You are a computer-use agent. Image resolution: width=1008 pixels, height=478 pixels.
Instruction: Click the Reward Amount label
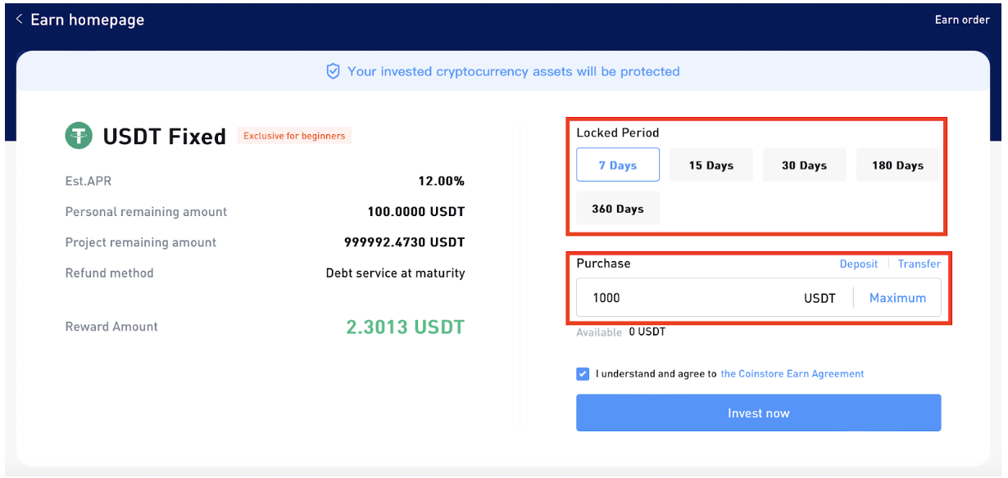point(111,327)
